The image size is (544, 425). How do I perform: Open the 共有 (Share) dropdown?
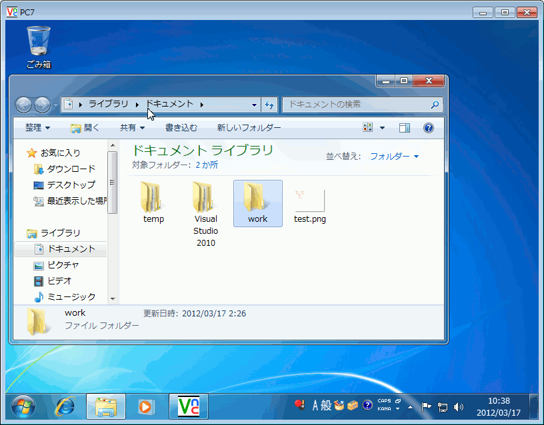pos(132,127)
